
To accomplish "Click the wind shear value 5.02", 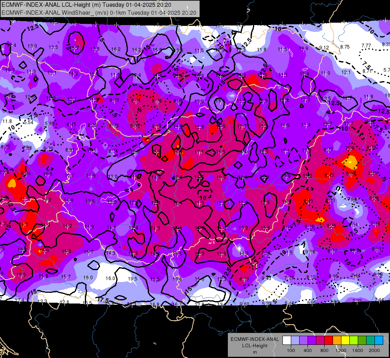I will (x=135, y=126).
